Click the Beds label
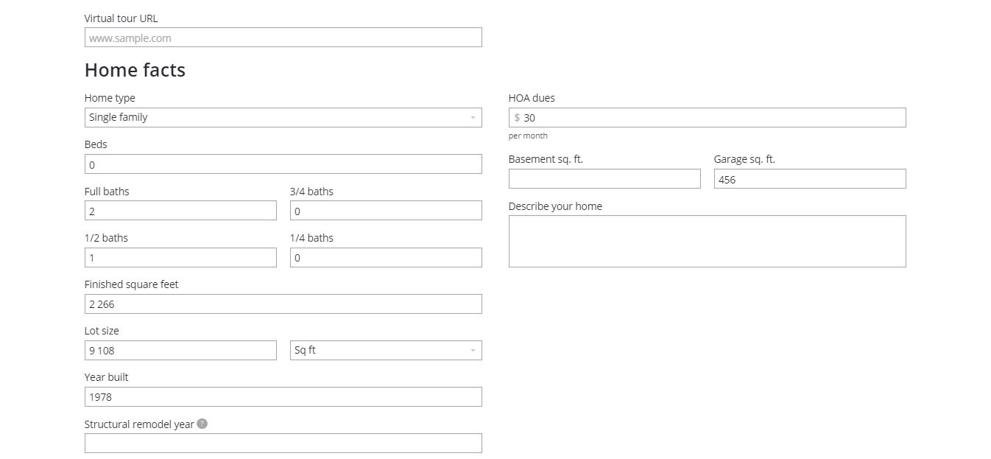 coord(96,144)
